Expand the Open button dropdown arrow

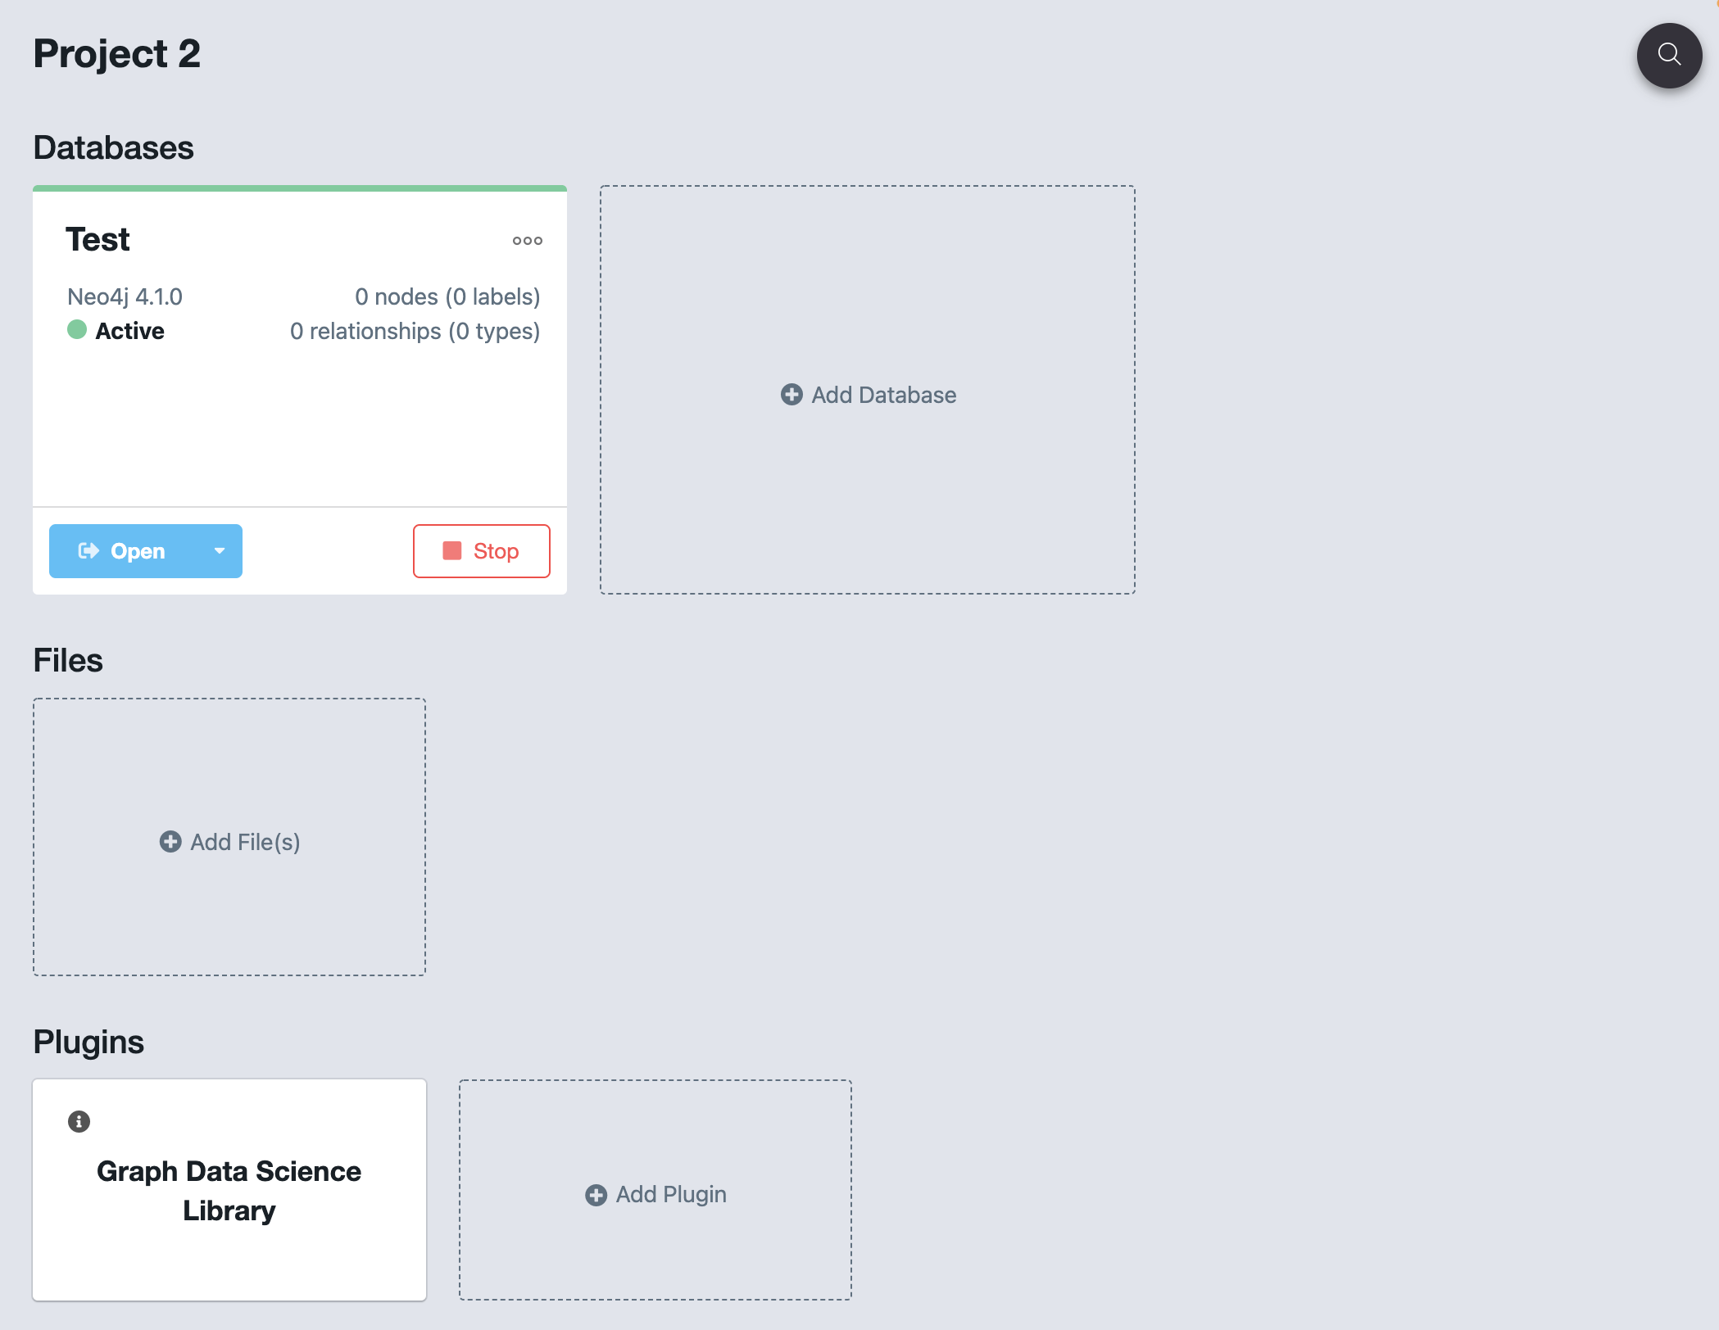(x=220, y=551)
